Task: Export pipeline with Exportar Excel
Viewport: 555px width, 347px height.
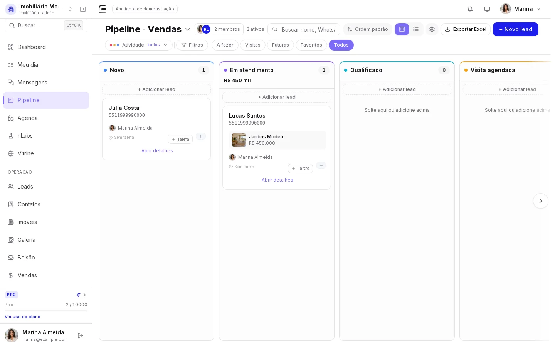Action: [x=466, y=29]
